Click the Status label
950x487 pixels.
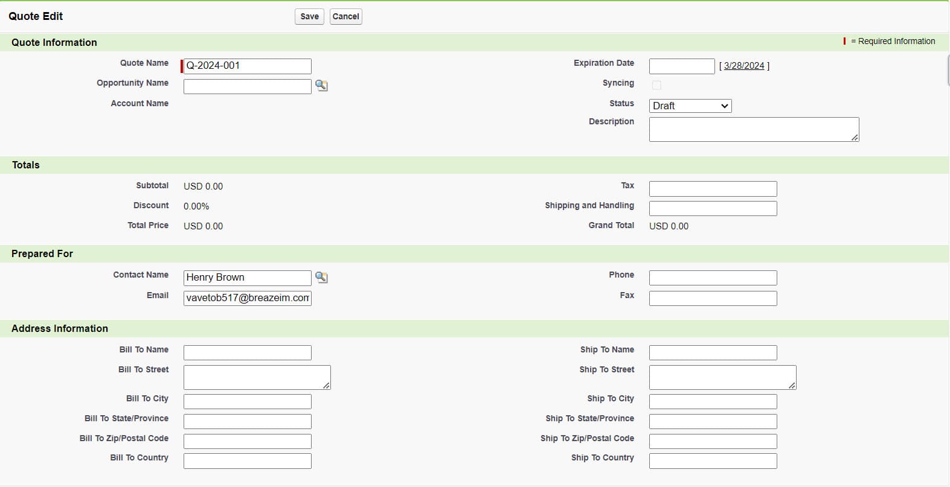click(x=621, y=103)
